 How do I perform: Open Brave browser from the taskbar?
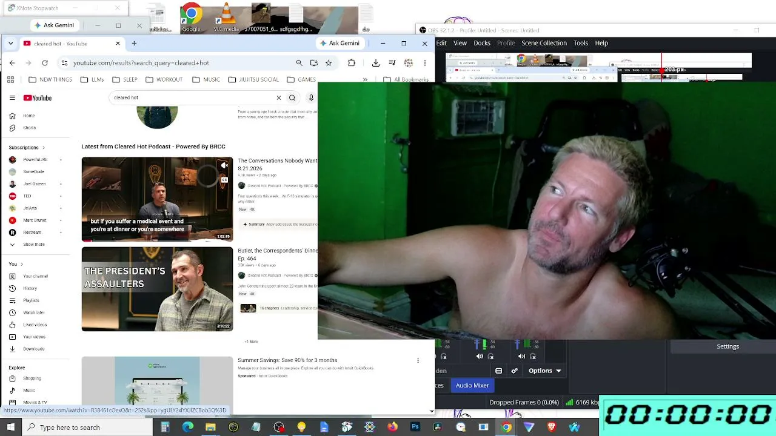point(552,427)
